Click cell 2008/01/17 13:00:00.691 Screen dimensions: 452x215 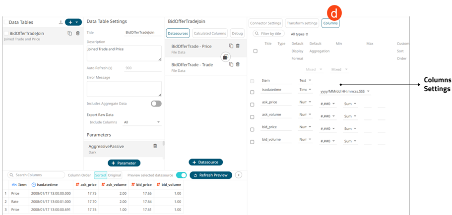[51, 210]
